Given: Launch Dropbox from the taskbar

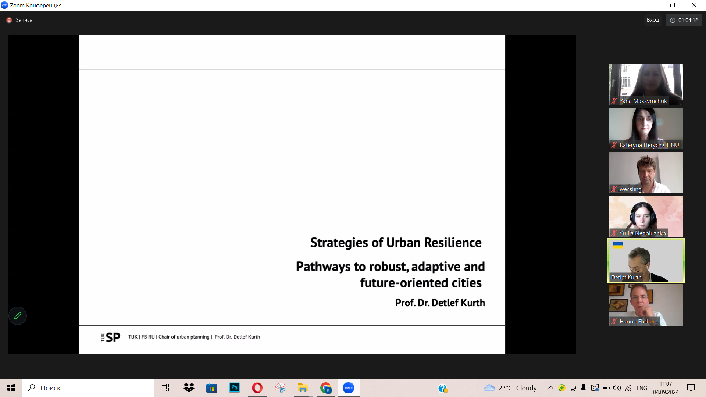Looking at the screenshot, I should click(189, 388).
